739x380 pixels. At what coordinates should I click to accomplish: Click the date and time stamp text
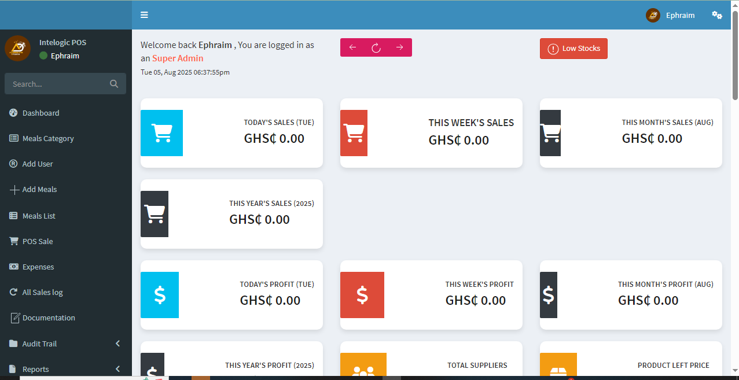pos(185,72)
